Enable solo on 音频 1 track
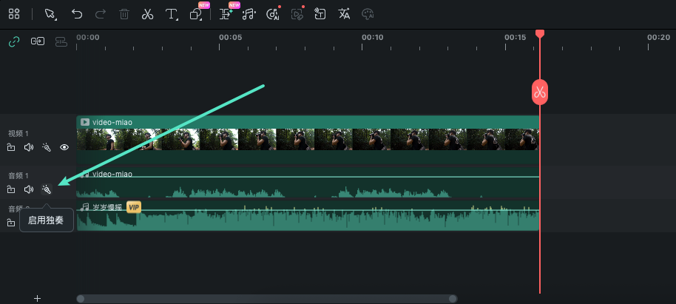This screenshot has width=676, height=304. coord(47,189)
